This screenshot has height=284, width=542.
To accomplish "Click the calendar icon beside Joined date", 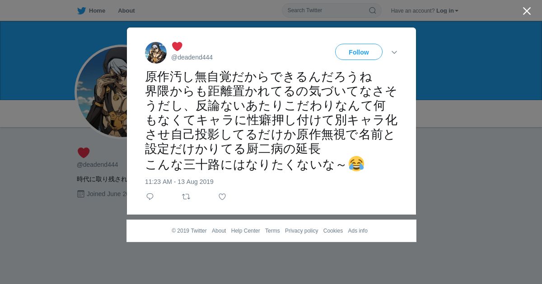I will click(x=81, y=194).
